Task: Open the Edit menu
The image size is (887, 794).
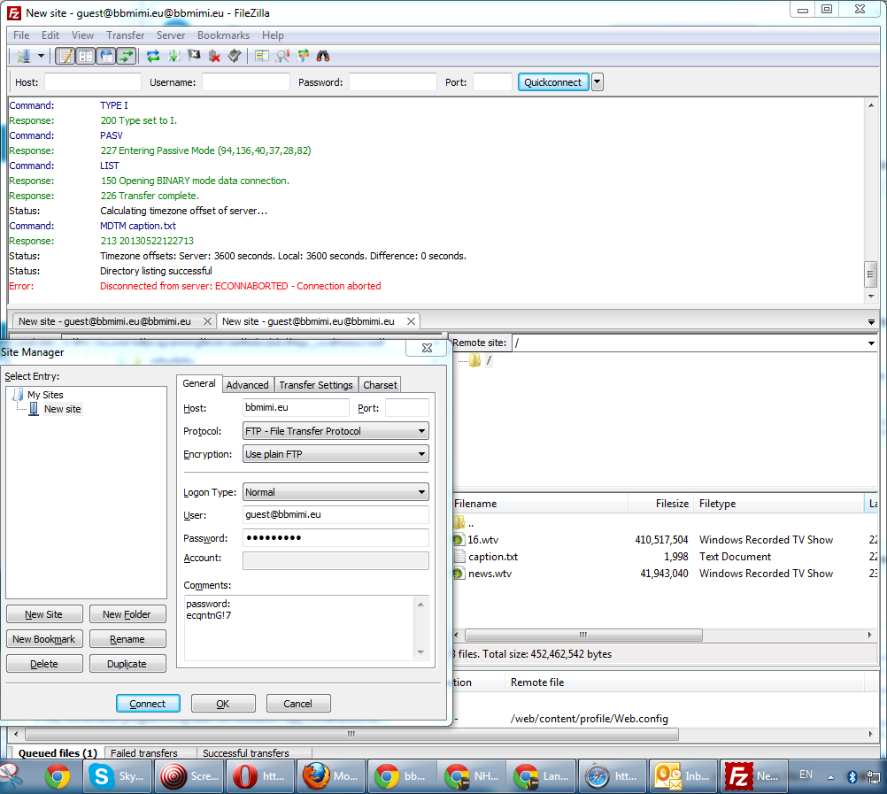Action: (x=50, y=35)
